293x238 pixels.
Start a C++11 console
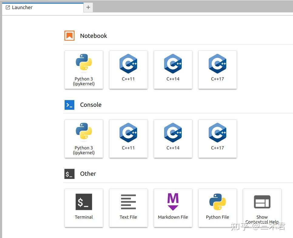pos(128,139)
